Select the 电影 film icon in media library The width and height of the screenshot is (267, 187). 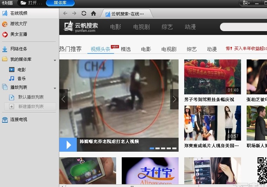click(x=12, y=70)
